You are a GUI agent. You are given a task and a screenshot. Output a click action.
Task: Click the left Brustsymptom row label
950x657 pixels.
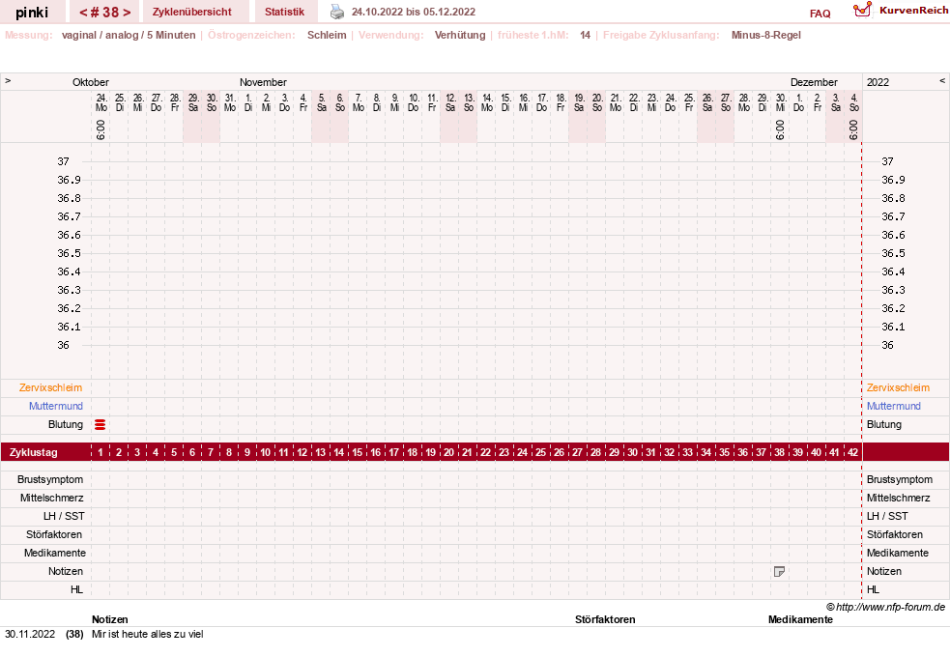(50, 479)
